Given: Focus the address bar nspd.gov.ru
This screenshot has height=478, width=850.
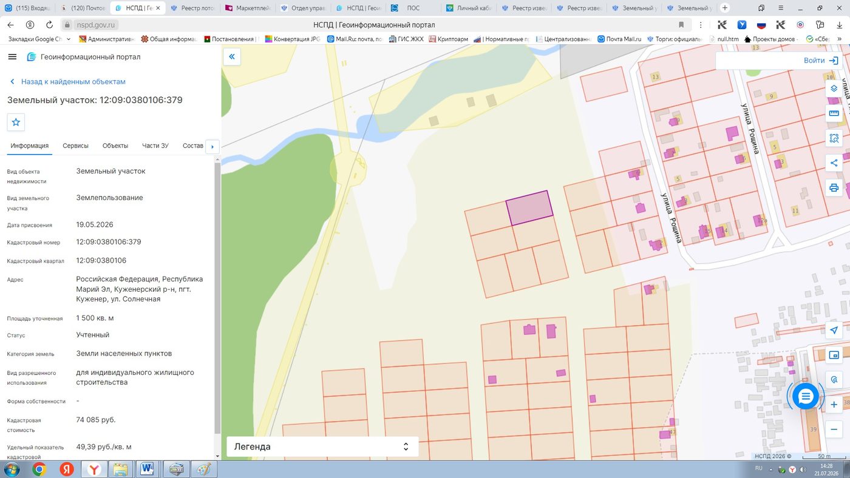Looking at the screenshot, I should coord(97,25).
